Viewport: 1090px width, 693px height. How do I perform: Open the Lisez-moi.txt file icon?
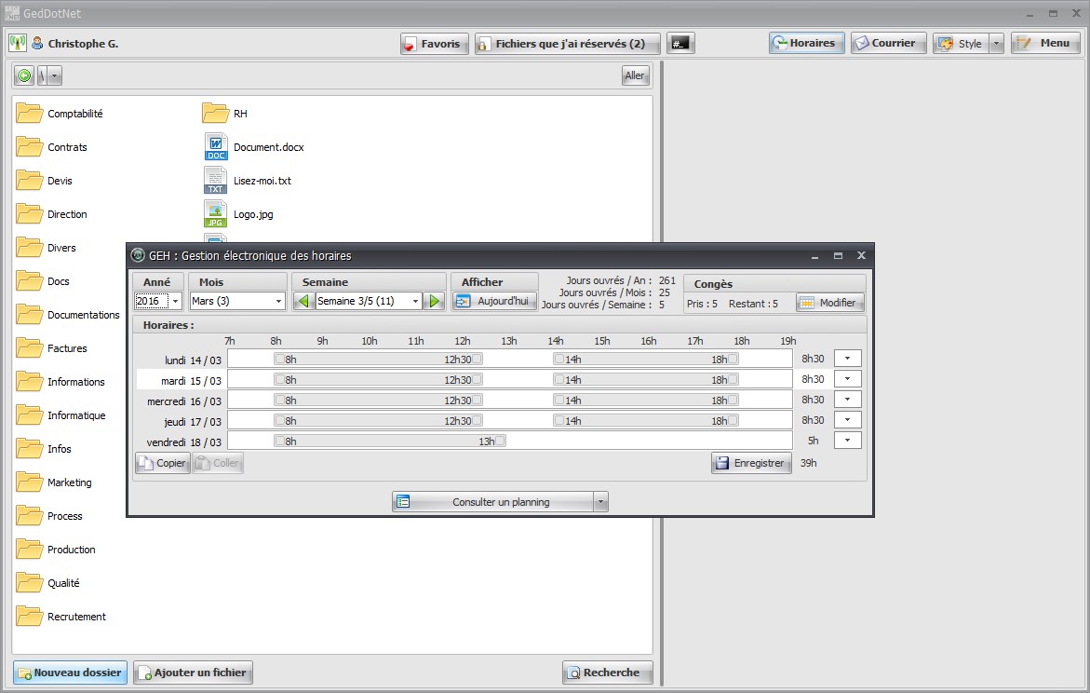[216, 181]
